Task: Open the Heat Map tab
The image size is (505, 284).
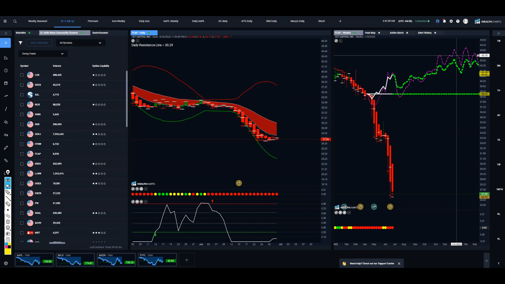Action: (x=370, y=33)
